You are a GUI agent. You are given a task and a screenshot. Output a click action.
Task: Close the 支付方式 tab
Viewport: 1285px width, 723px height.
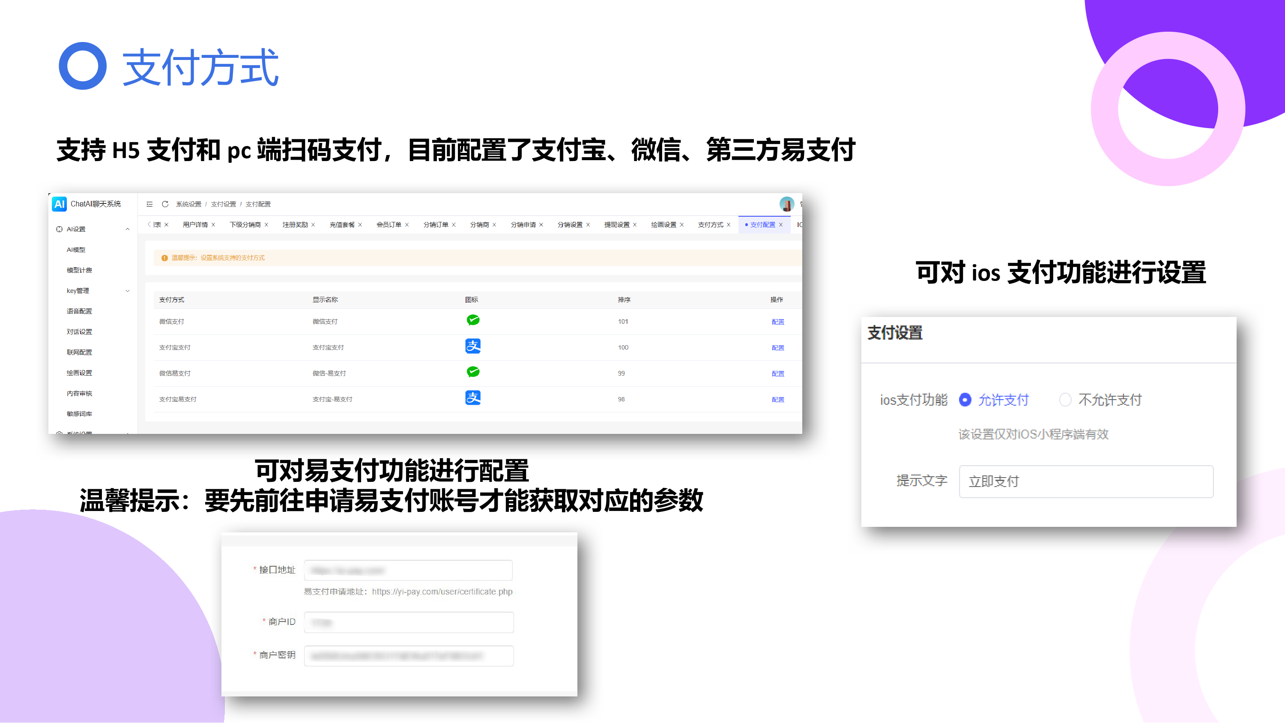pyautogui.click(x=729, y=225)
